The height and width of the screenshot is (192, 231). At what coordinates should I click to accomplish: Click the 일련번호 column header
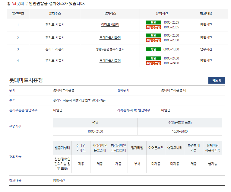click(18, 14)
